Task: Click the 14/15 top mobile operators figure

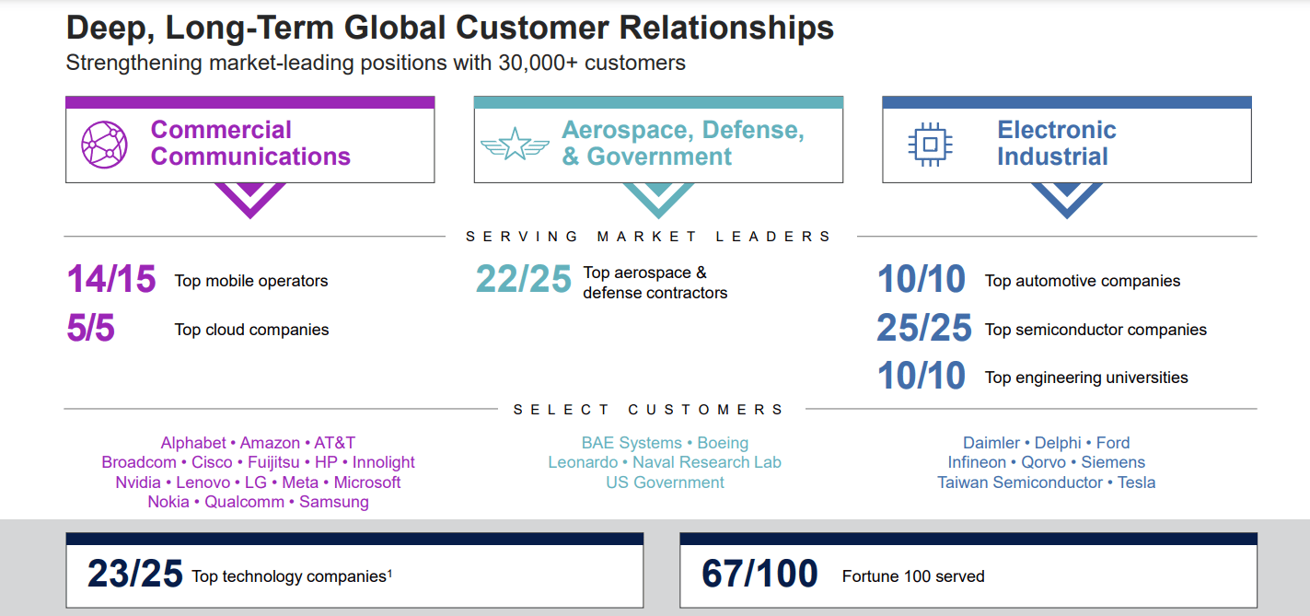Action: tap(111, 280)
